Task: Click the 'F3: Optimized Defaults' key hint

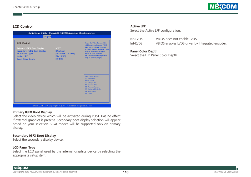Action: click(93, 89)
